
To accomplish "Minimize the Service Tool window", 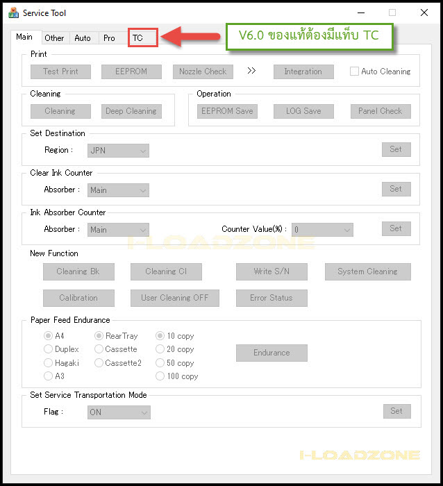I will (x=361, y=12).
